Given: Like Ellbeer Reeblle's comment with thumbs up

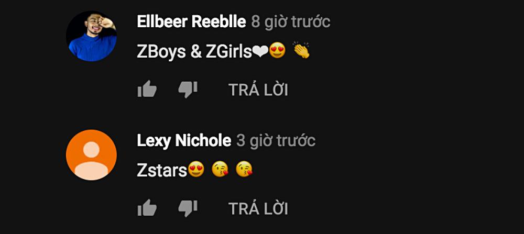Looking at the screenshot, I should pyautogui.click(x=147, y=89).
